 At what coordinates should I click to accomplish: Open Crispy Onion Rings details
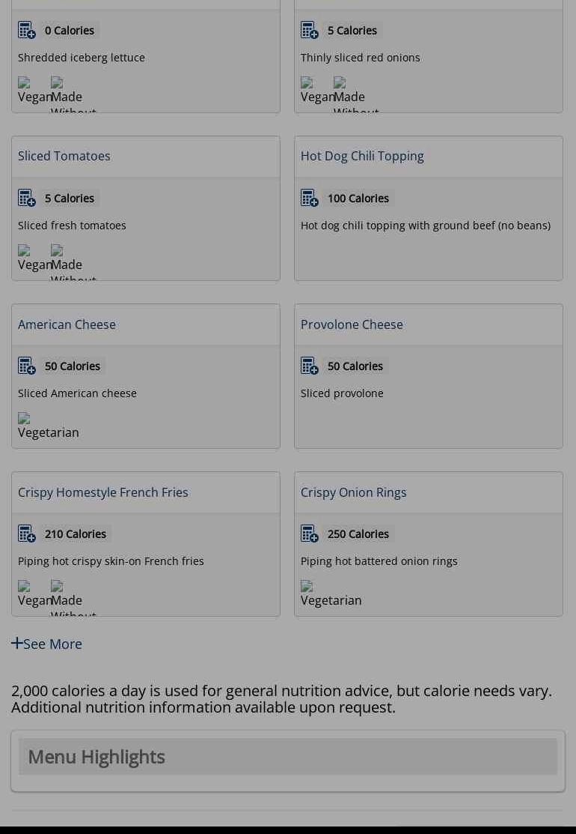pyautogui.click(x=354, y=492)
